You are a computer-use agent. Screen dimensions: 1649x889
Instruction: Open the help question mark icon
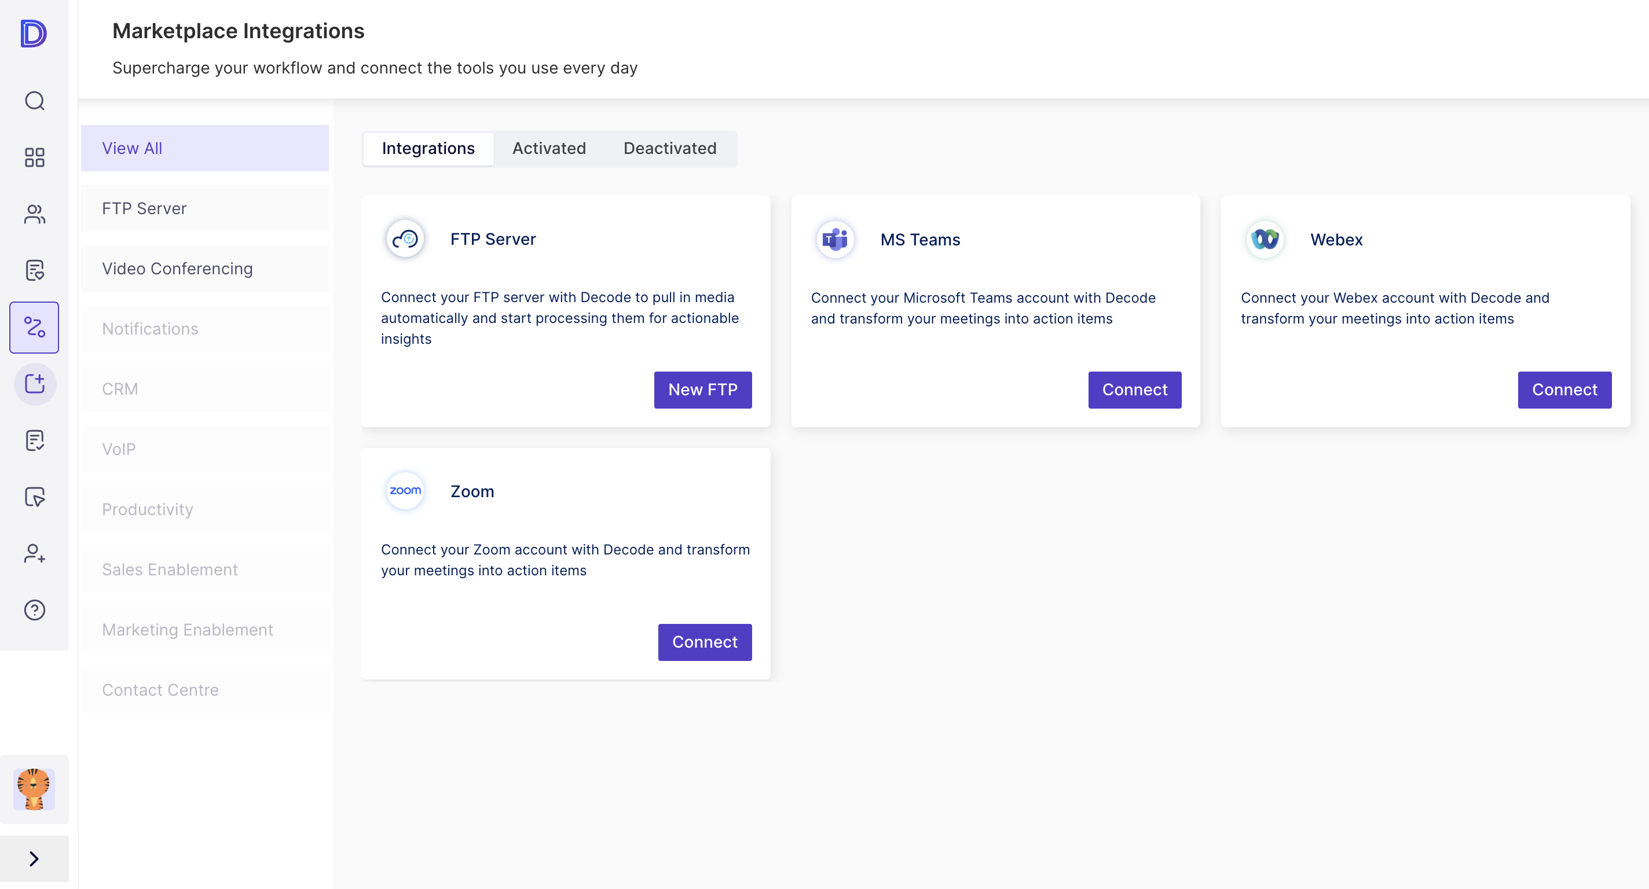tap(35, 610)
